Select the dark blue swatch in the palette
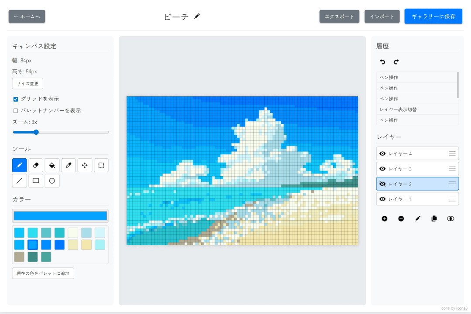Viewport: 471px width, 314px height. [60, 245]
